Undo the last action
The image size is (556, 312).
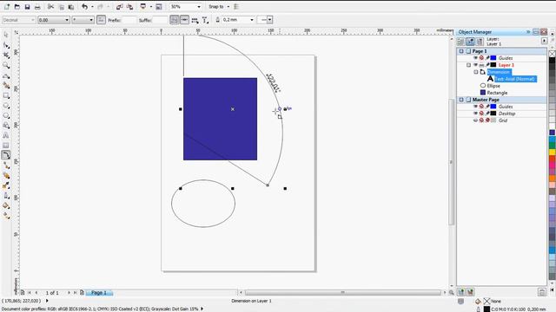click(x=85, y=7)
